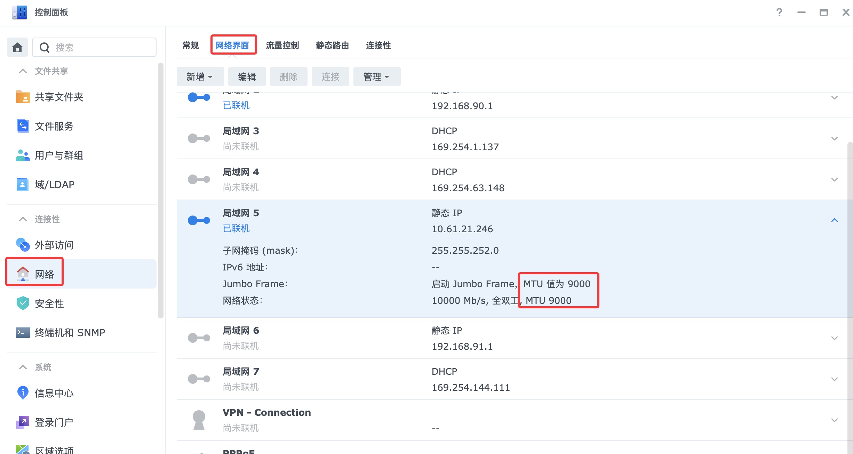Collapse the Connectivity (连接性) sidebar section
Image resolution: width=853 pixels, height=454 pixels.
click(x=23, y=219)
